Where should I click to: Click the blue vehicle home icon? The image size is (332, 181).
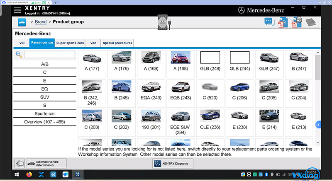click(x=22, y=22)
